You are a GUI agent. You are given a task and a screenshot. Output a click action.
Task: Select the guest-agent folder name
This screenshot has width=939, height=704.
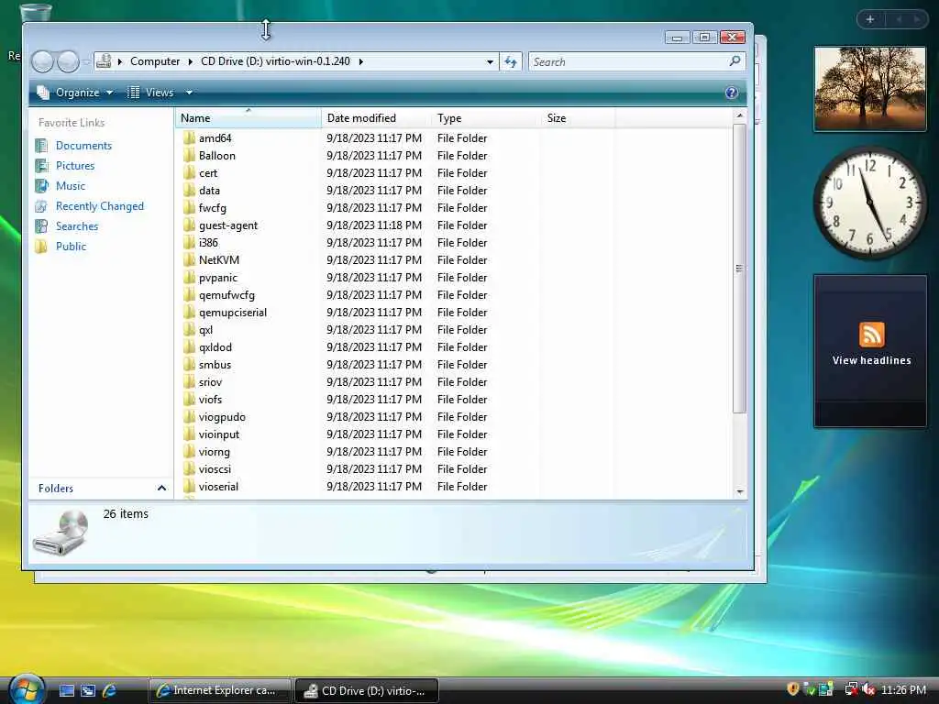point(228,225)
